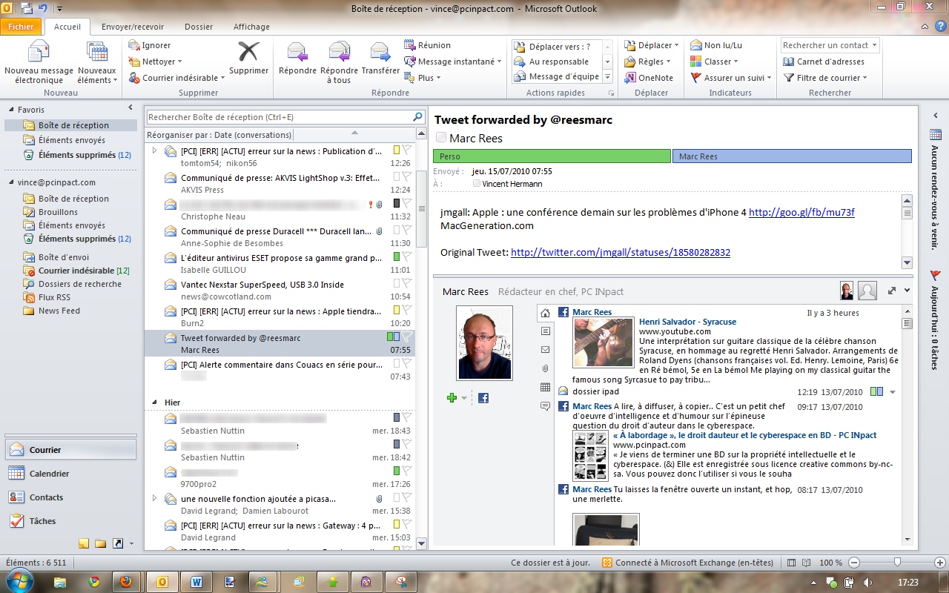Open the Fichier tab
This screenshot has width=949, height=593.
point(22,27)
